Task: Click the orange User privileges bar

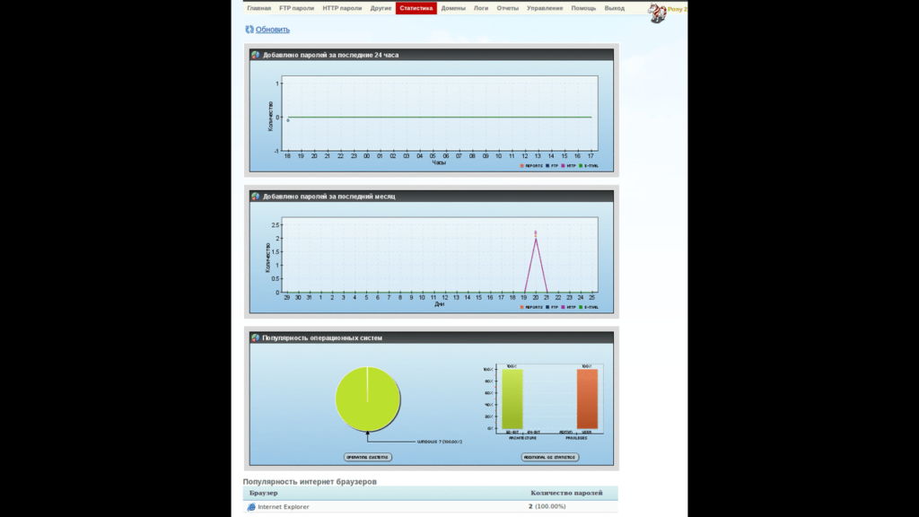Action: (587, 399)
